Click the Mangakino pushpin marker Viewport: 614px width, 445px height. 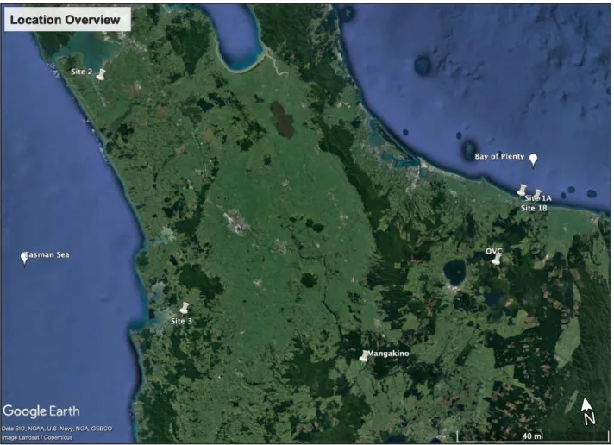point(364,356)
